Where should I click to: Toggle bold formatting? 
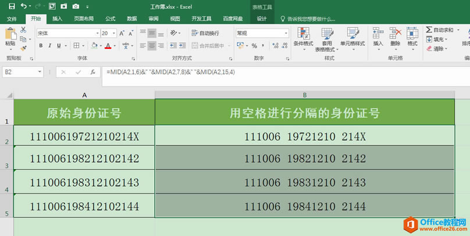coord(41,45)
